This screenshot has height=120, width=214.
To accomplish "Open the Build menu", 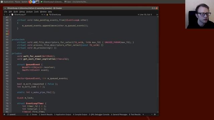I will coord(16,12).
